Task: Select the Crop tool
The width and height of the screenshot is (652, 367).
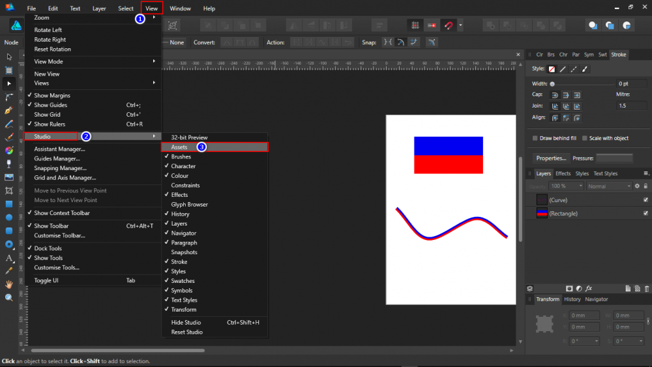Action: [x=9, y=190]
